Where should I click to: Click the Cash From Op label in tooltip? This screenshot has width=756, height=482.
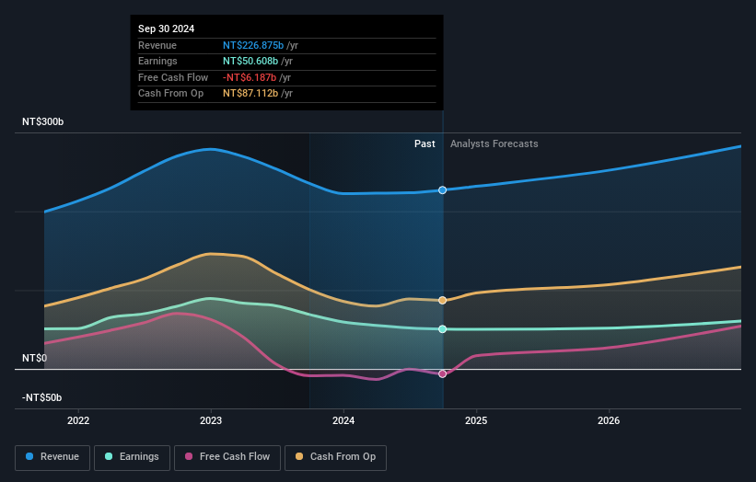(170, 94)
